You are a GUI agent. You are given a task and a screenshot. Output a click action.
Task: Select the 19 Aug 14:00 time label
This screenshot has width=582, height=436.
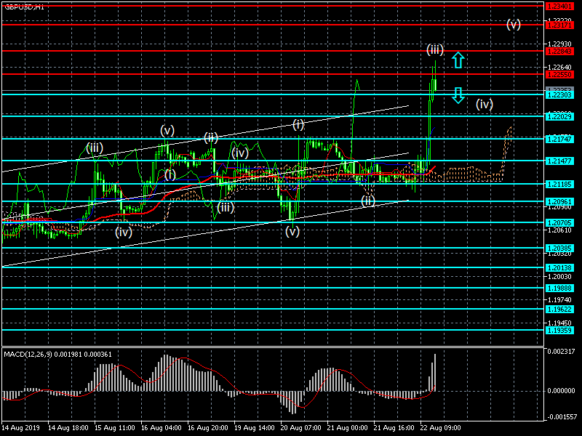254,427
